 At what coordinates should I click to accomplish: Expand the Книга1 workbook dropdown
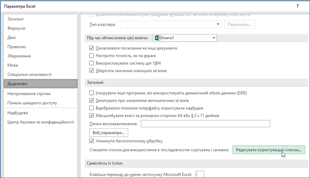coord(214,38)
